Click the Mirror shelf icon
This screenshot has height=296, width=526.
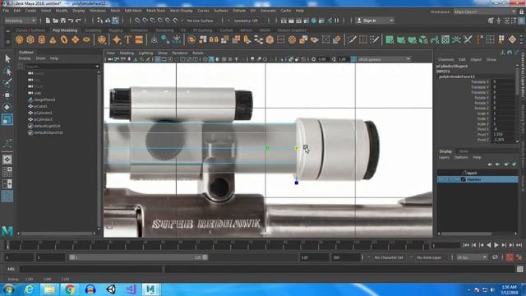(214, 40)
